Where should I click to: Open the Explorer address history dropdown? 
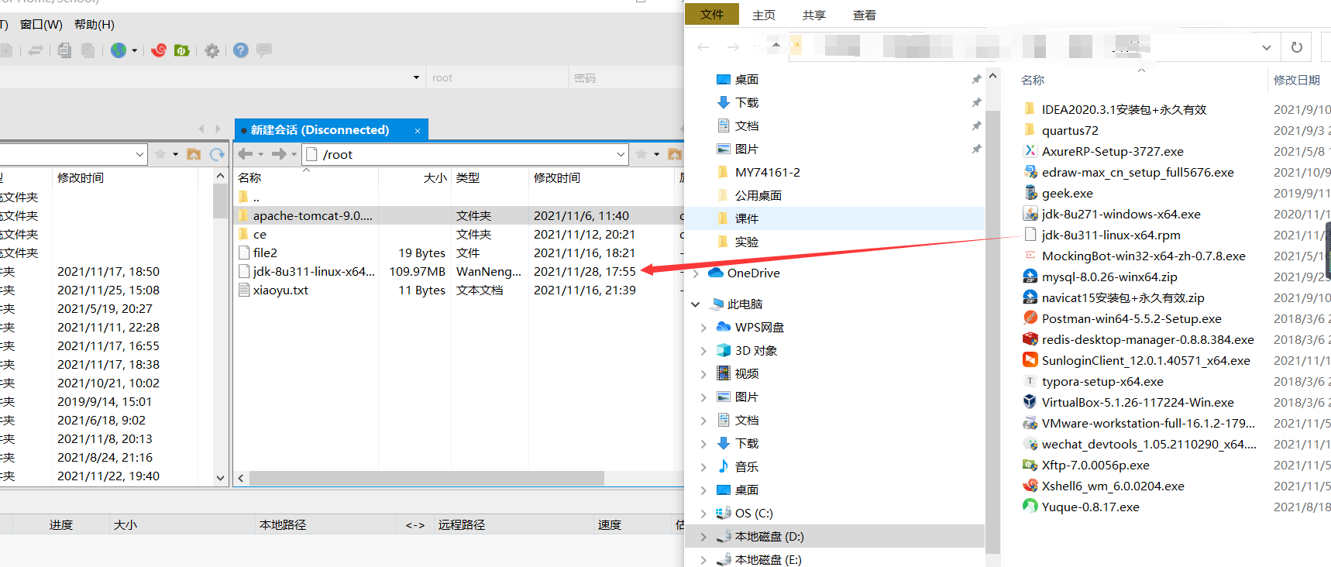coord(1267,47)
